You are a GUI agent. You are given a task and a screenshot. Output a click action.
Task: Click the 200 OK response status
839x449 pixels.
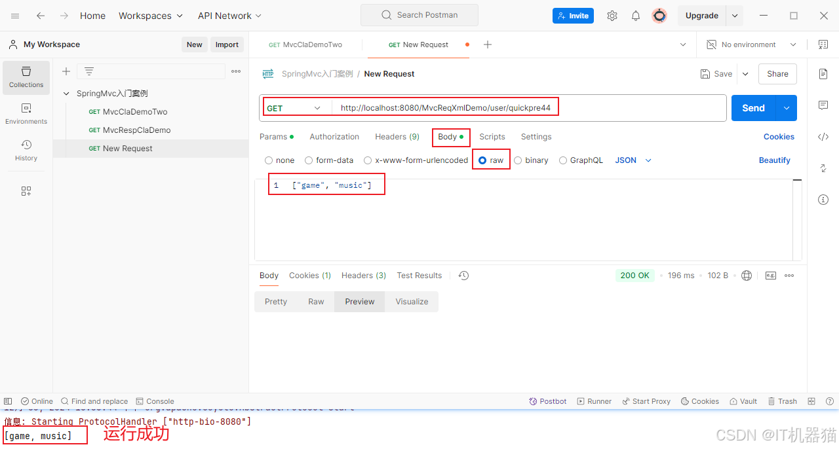point(635,276)
